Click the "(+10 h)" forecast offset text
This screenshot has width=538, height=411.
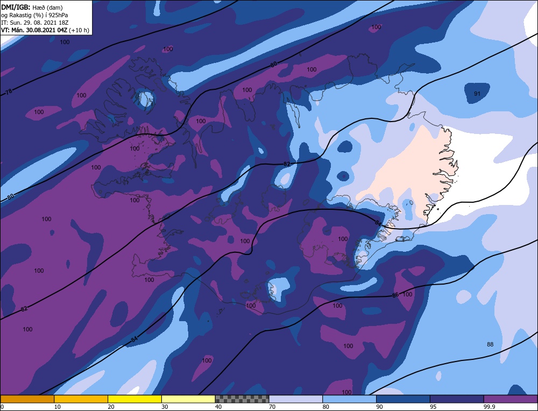79,30
